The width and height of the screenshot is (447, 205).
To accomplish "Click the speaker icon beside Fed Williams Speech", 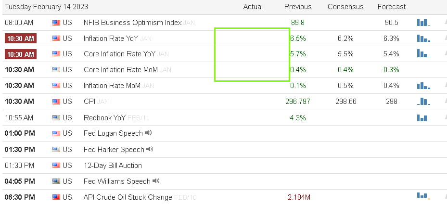I will pyautogui.click(x=156, y=181).
